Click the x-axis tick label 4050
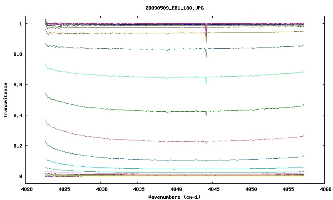This screenshot has height=200, width=333. (251, 189)
